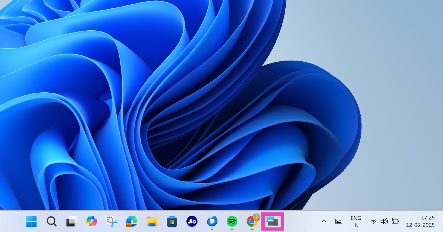Open Thunderbird mail client
Viewport: 443px width, 232px height.
[x=211, y=222]
